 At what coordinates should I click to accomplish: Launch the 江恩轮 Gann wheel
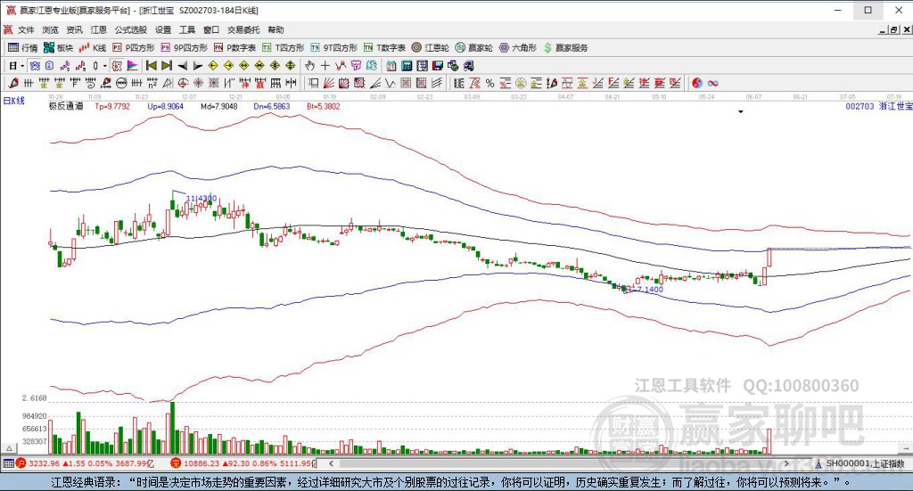pos(431,48)
